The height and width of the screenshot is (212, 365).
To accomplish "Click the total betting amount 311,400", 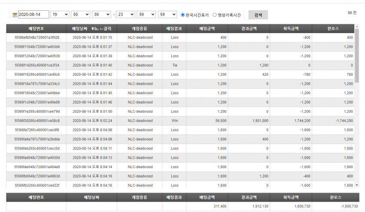I will point(220,206).
